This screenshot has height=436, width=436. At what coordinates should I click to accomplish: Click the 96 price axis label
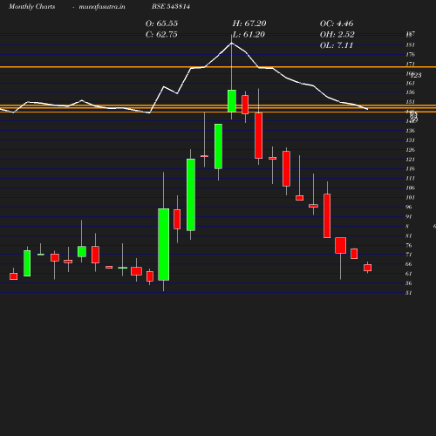[409, 208]
